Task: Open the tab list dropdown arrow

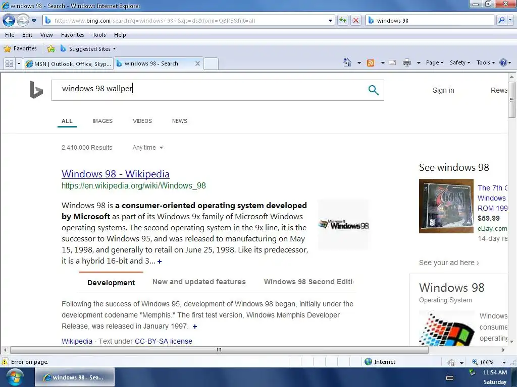Action: (x=19, y=63)
